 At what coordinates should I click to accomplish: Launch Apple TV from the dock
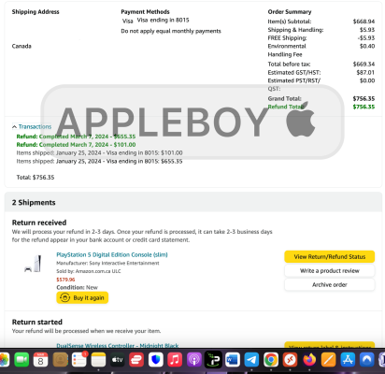[118, 360]
